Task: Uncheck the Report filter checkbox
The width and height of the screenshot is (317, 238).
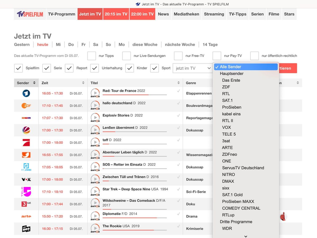Action: (x=69, y=68)
